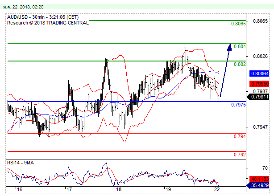Click the green 0.802 resistance label
The height and width of the screenshot is (196, 274).
click(240, 64)
